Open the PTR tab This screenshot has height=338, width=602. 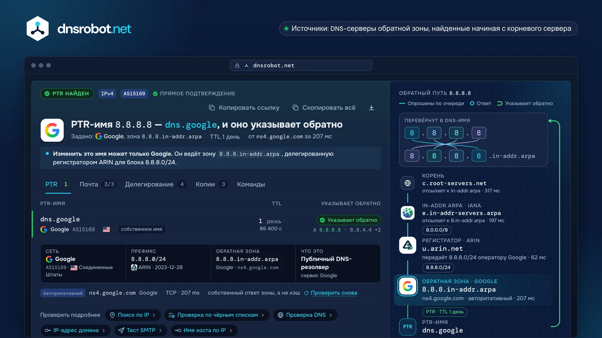[58, 184]
